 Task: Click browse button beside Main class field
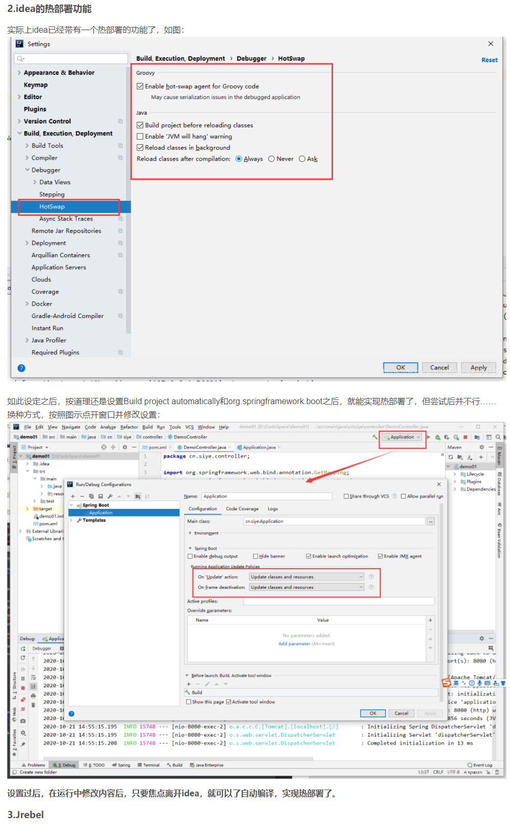(431, 521)
